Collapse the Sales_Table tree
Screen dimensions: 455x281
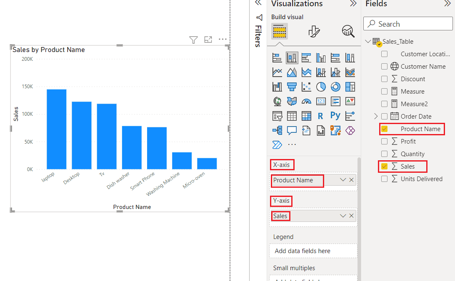pos(368,41)
